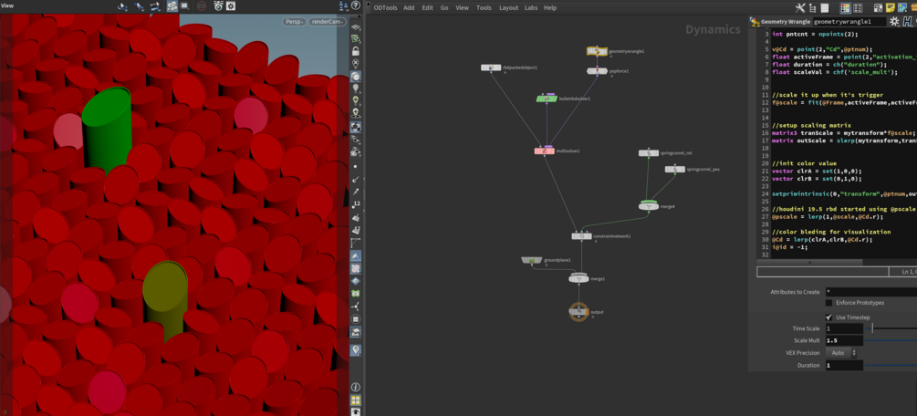The width and height of the screenshot is (917, 416).
Task: Toggle the viewport bottom lightbulb option
Action: 356,350
